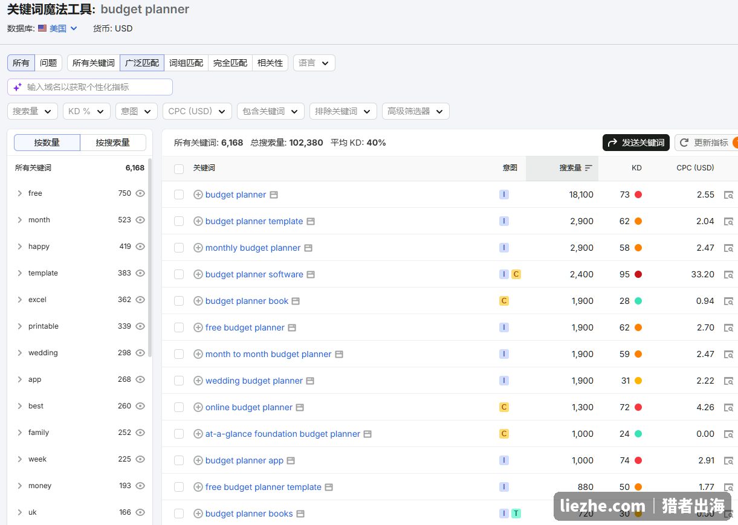Viewport: 738px width, 525px height.
Task: Add 'budget planner book' via plus icon
Action: [x=198, y=301]
